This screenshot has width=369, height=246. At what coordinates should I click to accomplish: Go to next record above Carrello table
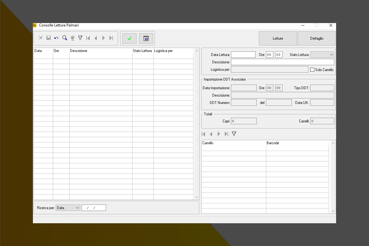(x=219, y=134)
